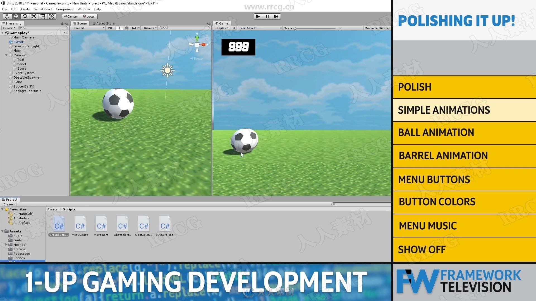Click Free Aspect dropdown in Game view
Screen dimensions: 536x301
[258, 28]
